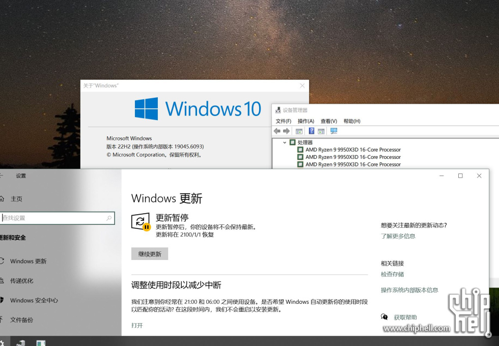Select 传递优化 in Settings sidebar
The width and height of the screenshot is (499, 346).
point(21,281)
